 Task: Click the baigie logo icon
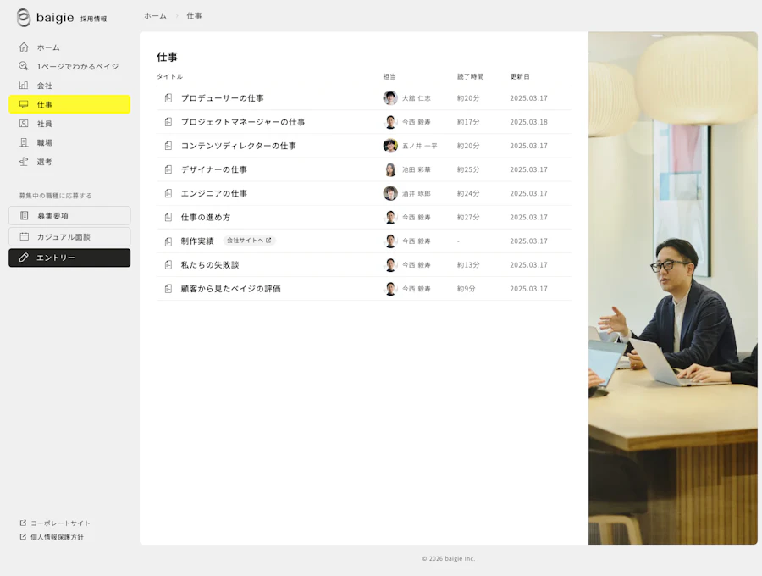(24, 18)
